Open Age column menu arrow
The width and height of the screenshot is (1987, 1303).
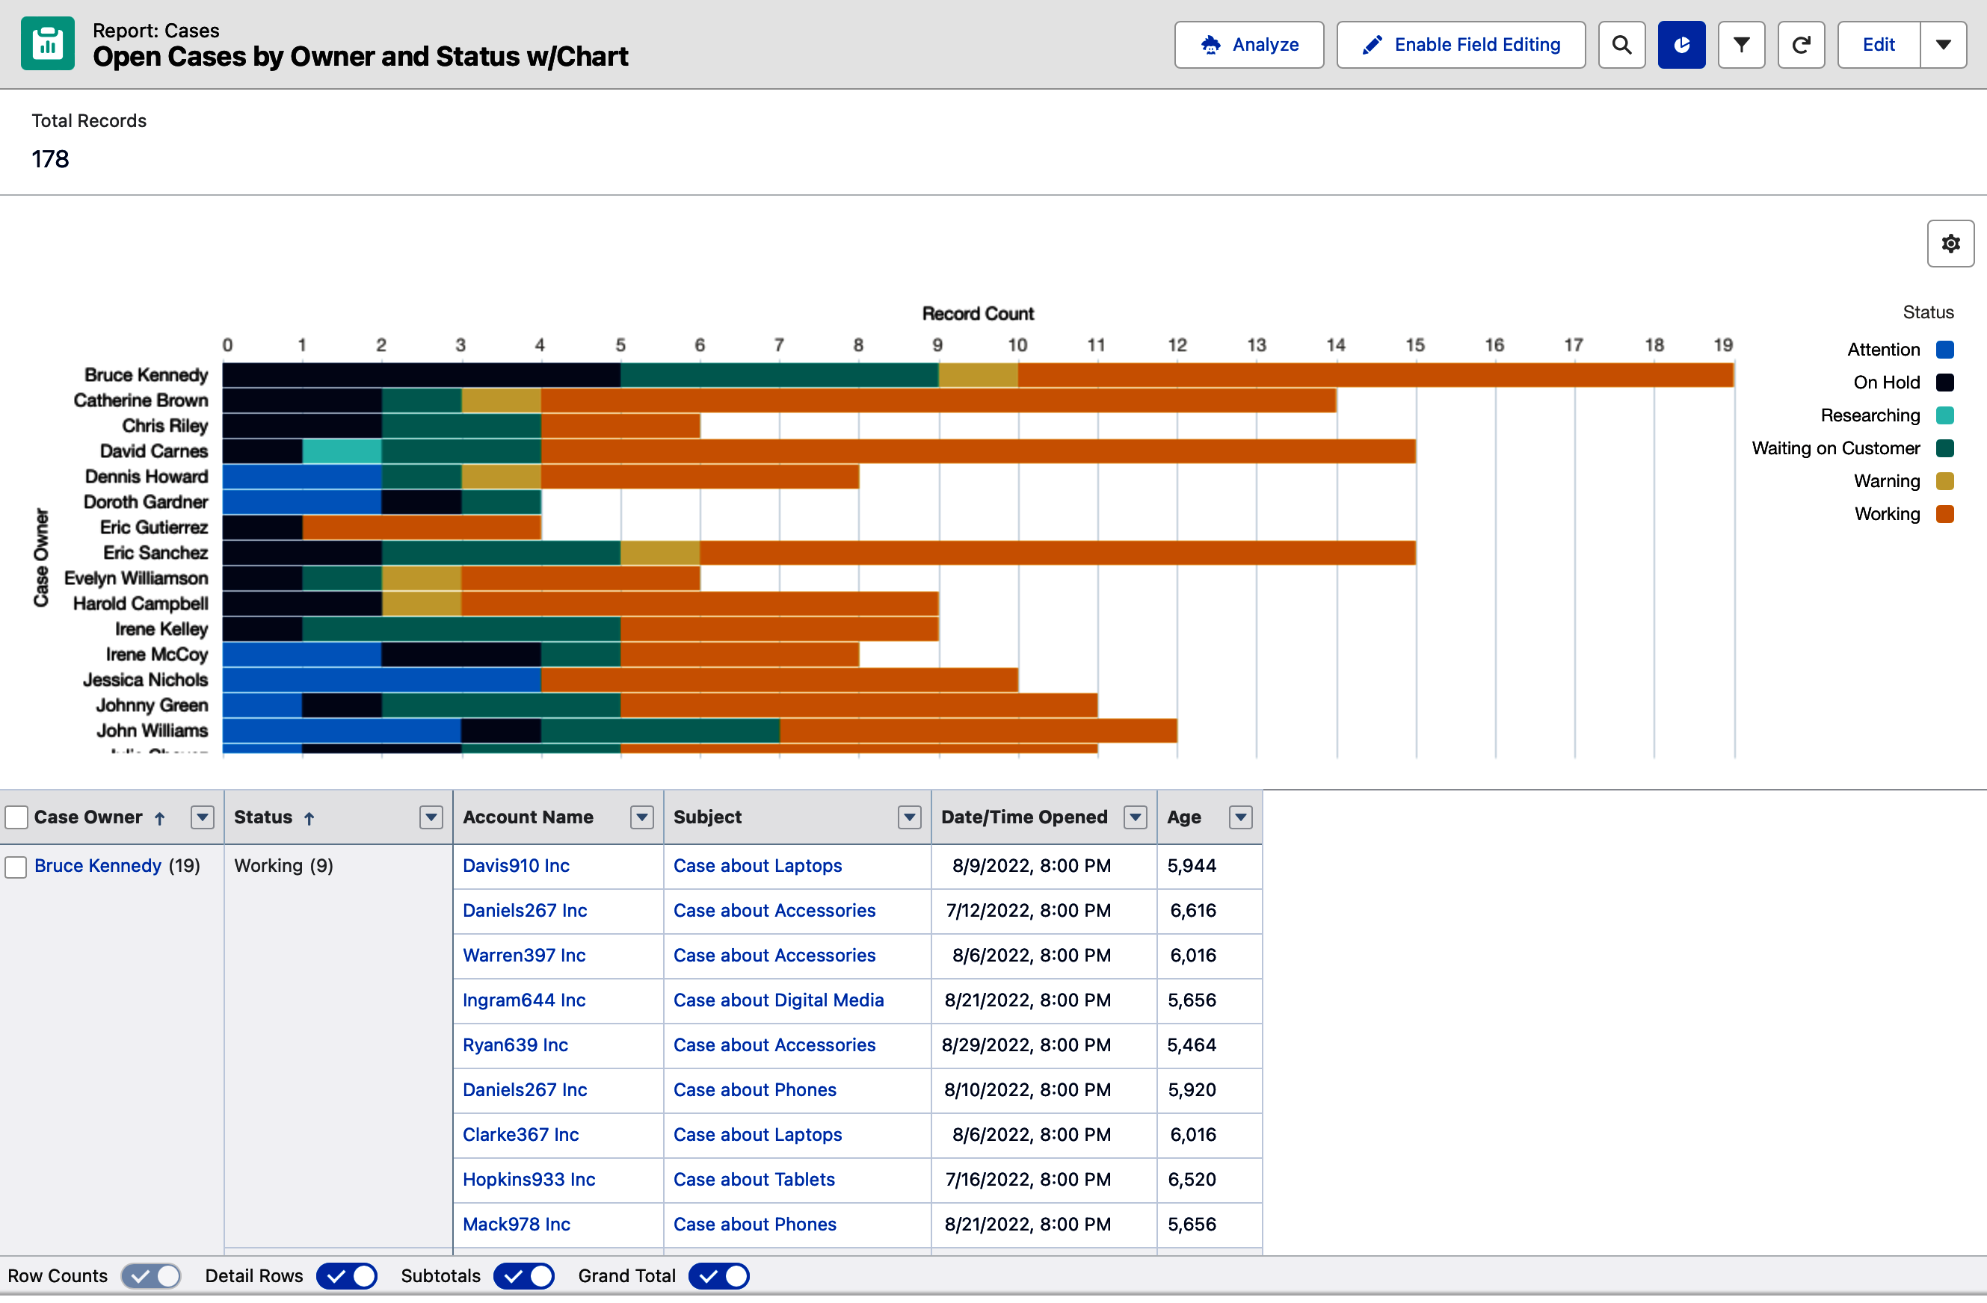tap(1241, 818)
